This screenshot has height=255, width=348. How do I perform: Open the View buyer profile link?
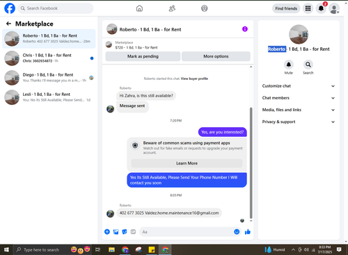click(x=194, y=79)
